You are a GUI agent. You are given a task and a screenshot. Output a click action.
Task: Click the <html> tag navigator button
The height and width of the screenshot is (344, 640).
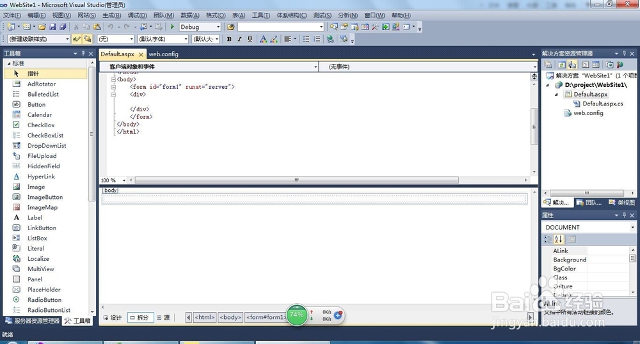[x=205, y=317]
